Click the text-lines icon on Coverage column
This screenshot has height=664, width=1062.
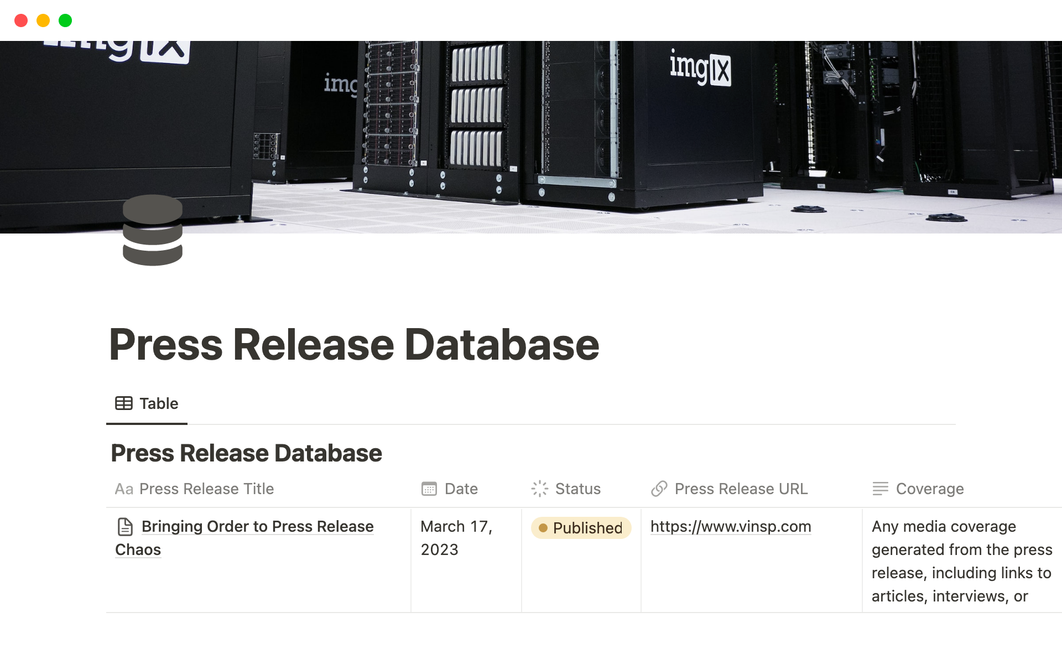click(881, 489)
